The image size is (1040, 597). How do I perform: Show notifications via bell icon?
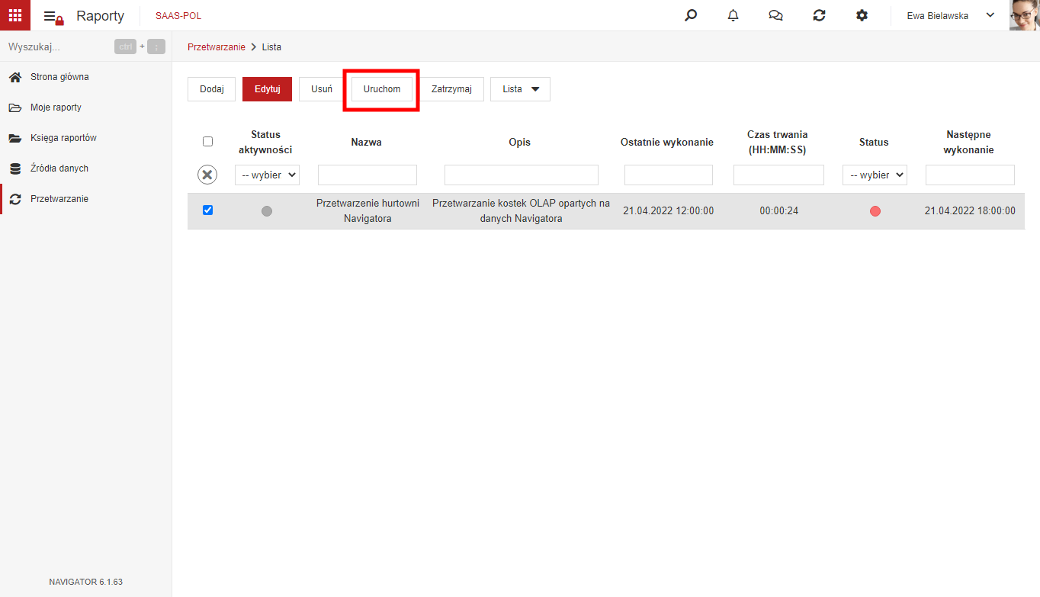point(733,15)
